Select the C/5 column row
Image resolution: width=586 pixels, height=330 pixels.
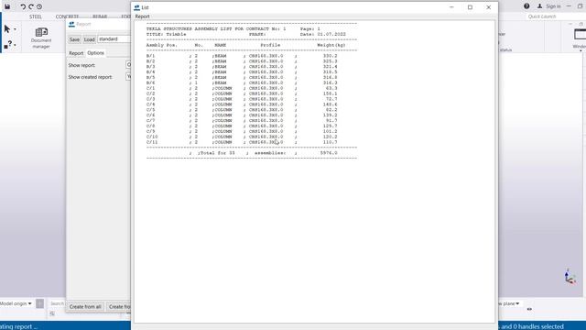coord(242,110)
